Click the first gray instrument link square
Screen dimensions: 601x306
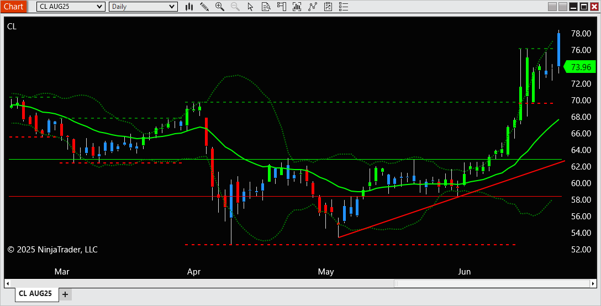tap(552, 7)
